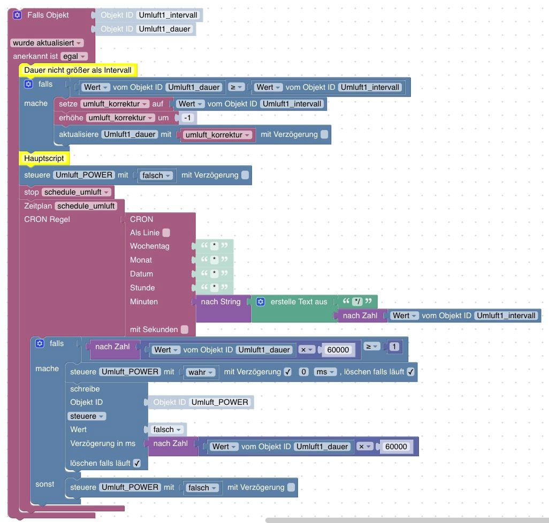Uncheck mit Verzögerung on steuere wahr block
549x523 pixels.
[287, 372]
